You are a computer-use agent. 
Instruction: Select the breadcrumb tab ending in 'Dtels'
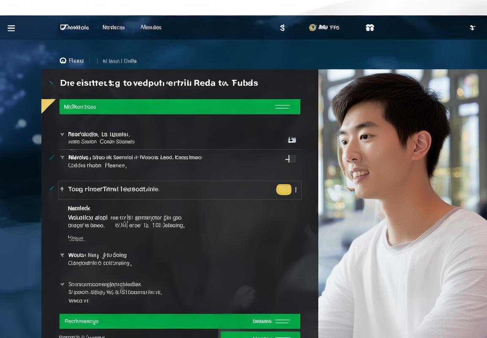click(x=120, y=61)
